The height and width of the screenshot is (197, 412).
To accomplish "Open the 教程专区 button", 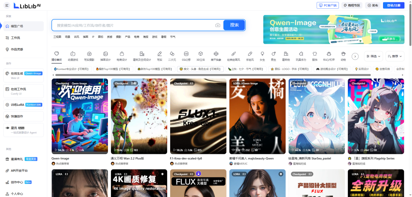I will [352, 5].
